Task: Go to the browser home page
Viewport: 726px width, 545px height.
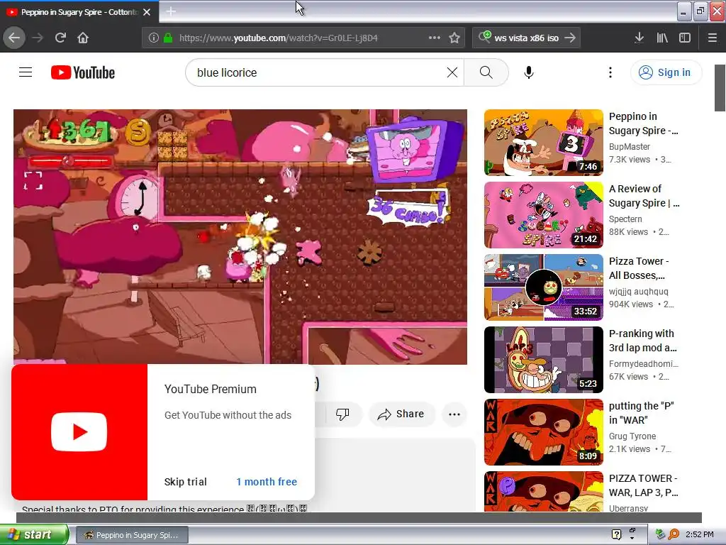Action: [x=83, y=38]
